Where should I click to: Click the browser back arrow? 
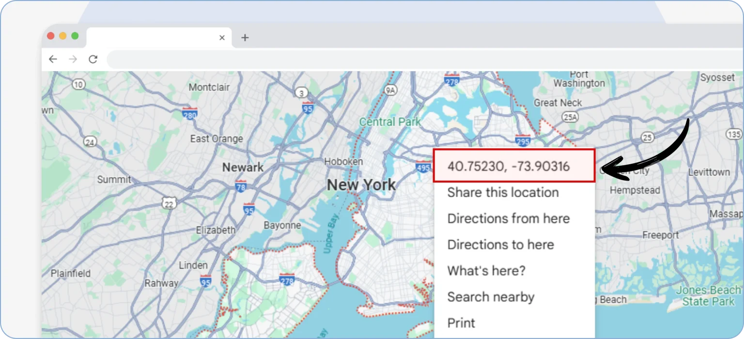coord(53,59)
